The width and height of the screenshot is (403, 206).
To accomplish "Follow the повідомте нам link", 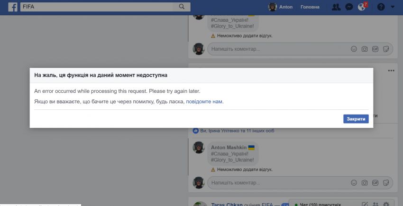I will click(x=204, y=101).
